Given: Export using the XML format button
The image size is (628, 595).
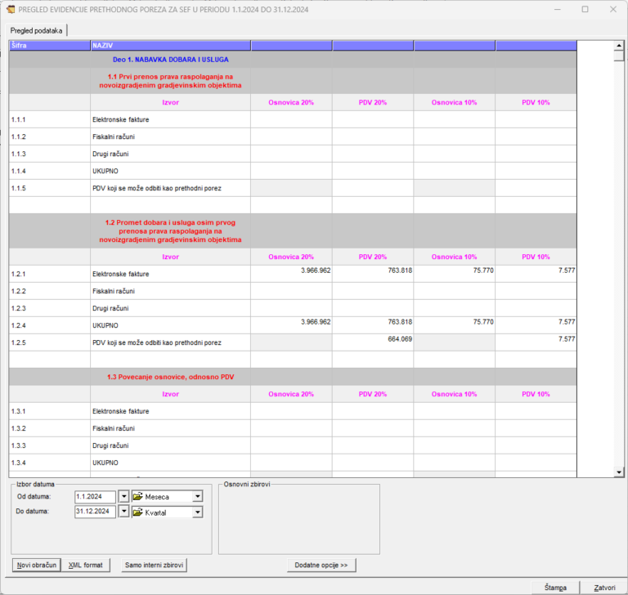Looking at the screenshot, I should coord(86,565).
